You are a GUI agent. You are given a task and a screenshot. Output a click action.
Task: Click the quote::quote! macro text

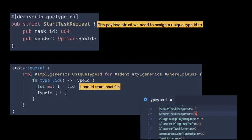(28, 68)
